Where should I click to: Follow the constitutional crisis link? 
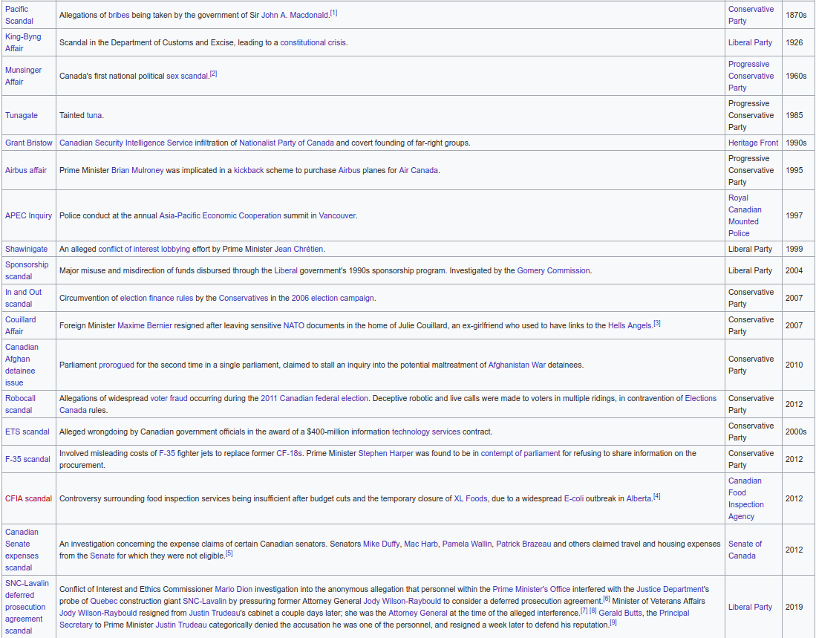tap(313, 43)
